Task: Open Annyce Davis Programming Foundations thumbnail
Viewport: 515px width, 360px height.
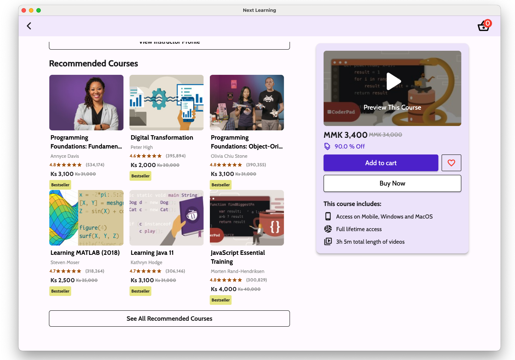Action: pyautogui.click(x=86, y=103)
